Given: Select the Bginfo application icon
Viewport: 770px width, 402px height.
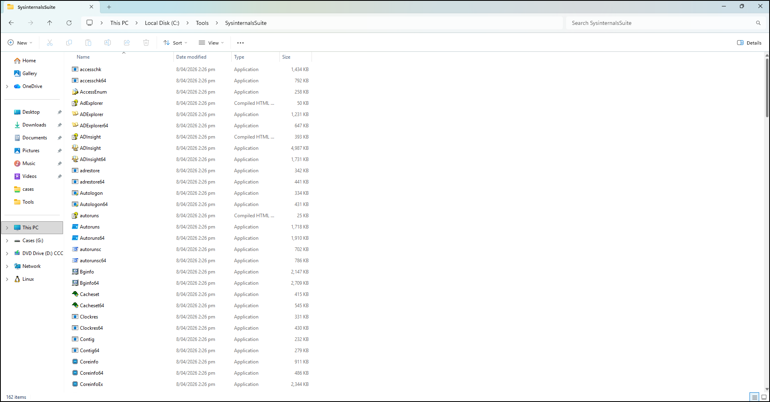Looking at the screenshot, I should (75, 272).
